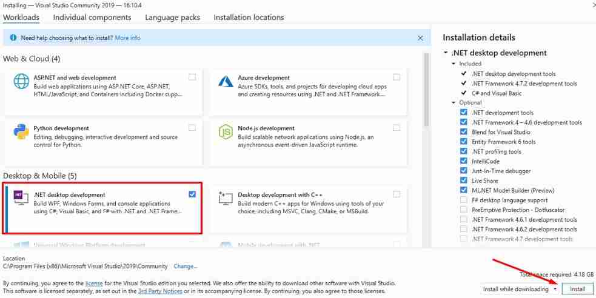Uncheck ML.NET Model Builder (Preview)
This screenshot has width=596, height=298.
click(464, 190)
